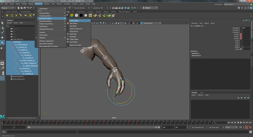Click the Translate X value field

pyautogui.click(x=245, y=28)
